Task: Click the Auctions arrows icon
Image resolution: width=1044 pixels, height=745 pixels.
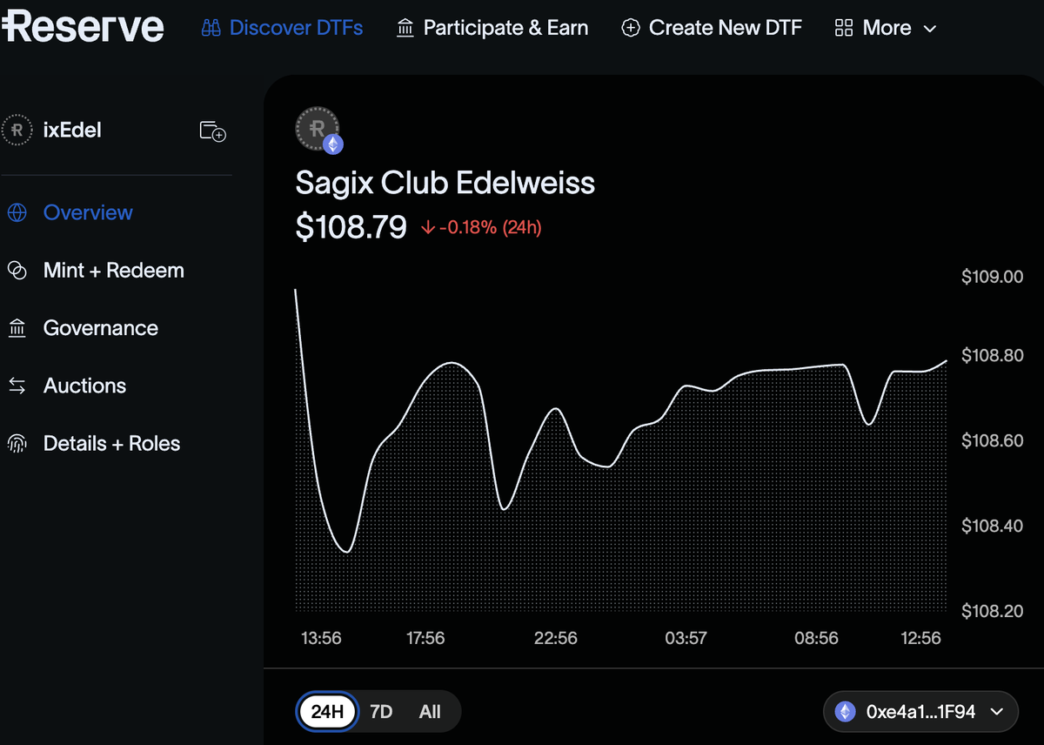Action: tap(17, 385)
